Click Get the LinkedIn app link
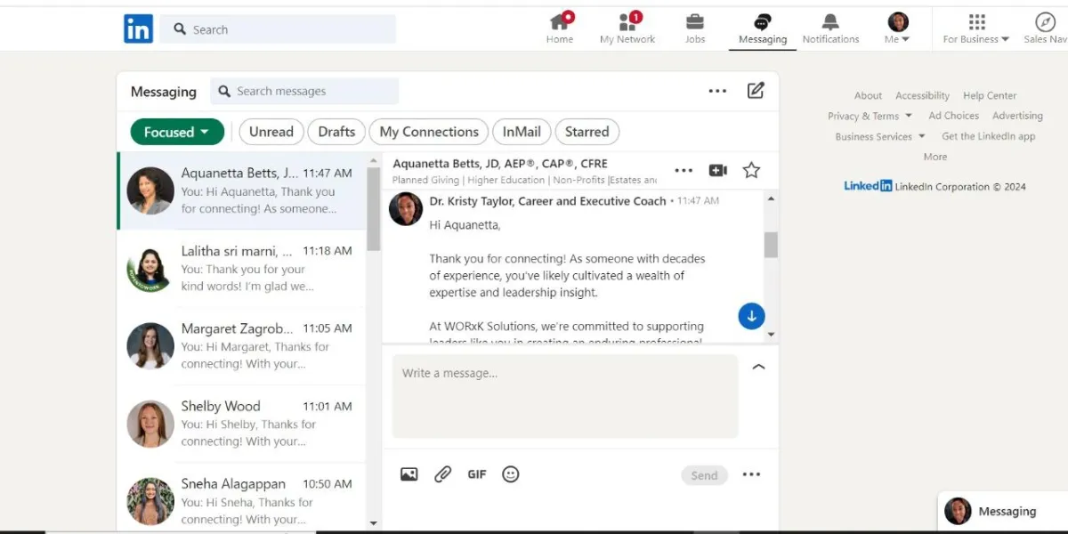Image resolution: width=1068 pixels, height=534 pixels. coord(989,136)
